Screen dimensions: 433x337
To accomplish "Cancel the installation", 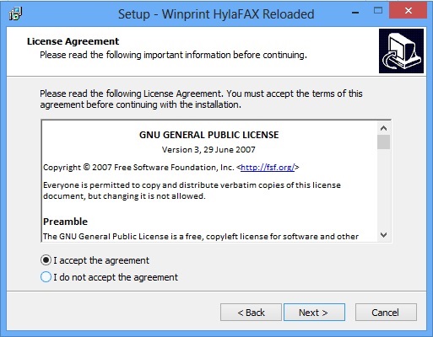I will pos(386,312).
